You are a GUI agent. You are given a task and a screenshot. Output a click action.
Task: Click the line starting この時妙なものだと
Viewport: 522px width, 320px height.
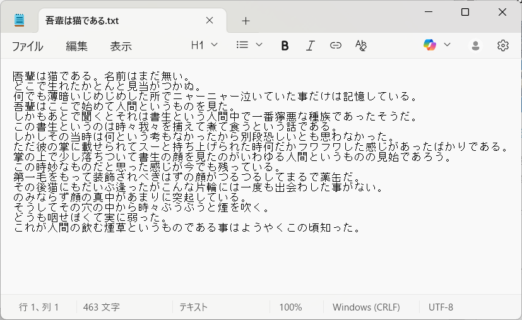[148, 167]
